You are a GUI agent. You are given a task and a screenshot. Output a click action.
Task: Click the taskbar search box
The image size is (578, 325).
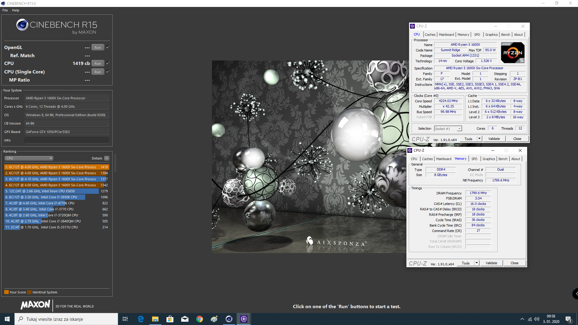[x=66, y=319]
